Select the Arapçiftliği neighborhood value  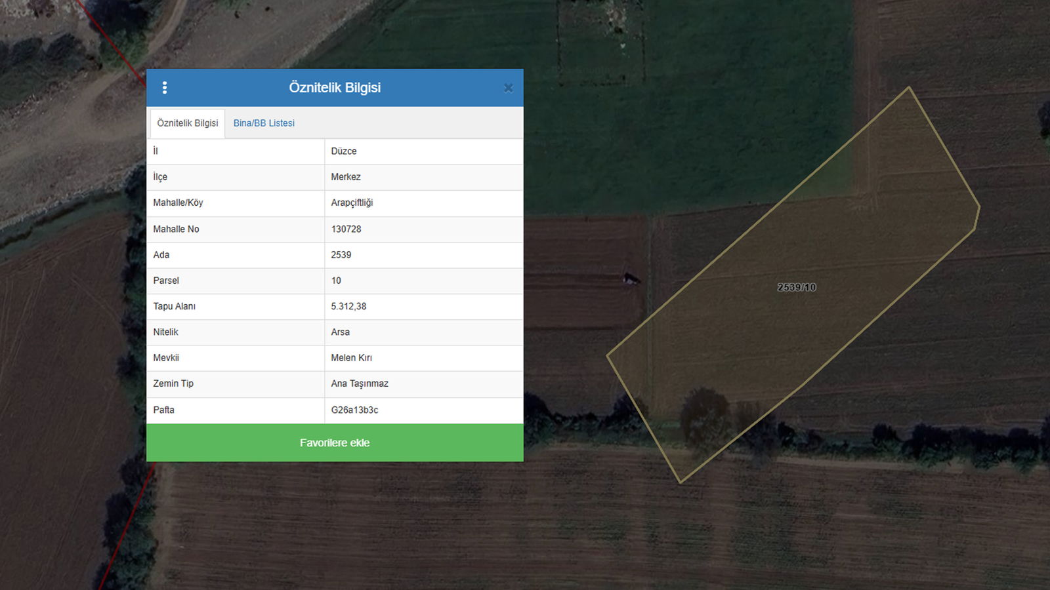352,203
